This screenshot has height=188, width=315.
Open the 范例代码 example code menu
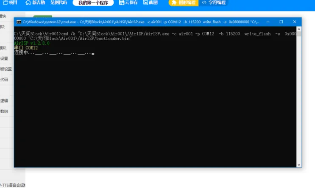(x=59, y=3)
